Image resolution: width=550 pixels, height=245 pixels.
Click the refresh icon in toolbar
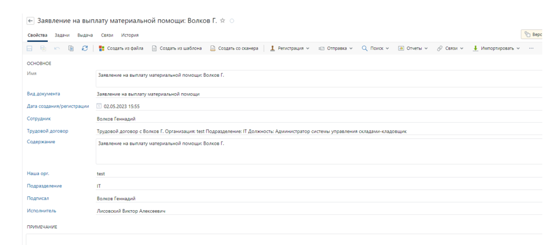click(x=84, y=49)
